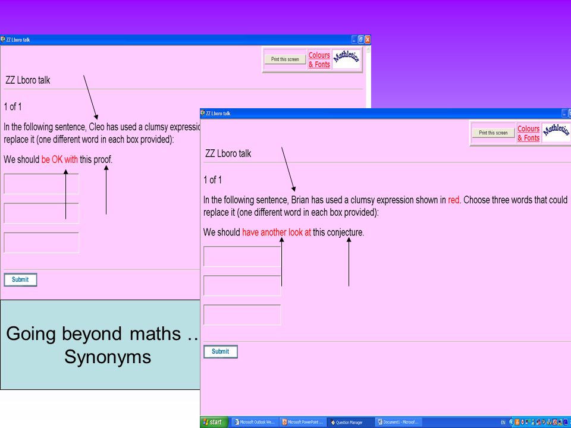Click the middle answer box in the Cleo window
This screenshot has width=571, height=428.
[x=41, y=213]
